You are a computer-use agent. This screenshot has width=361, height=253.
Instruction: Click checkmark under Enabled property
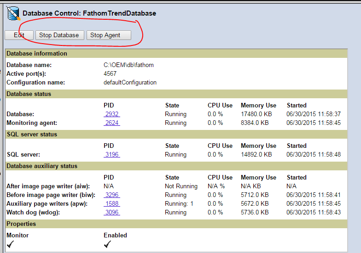click(108, 244)
